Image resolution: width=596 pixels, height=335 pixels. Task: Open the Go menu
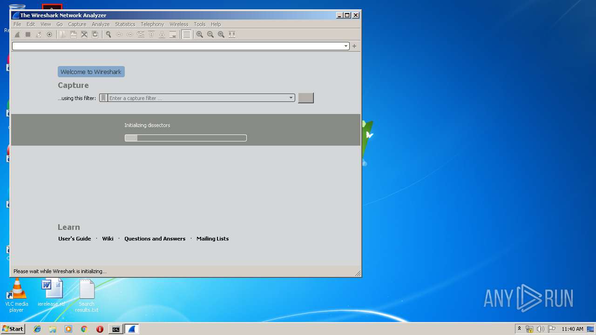(60, 24)
